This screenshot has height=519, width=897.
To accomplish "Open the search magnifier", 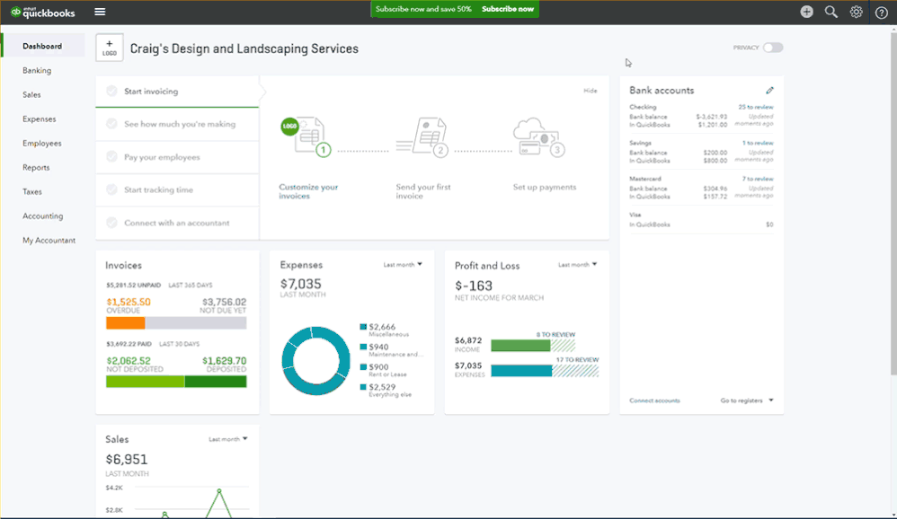I will (831, 12).
